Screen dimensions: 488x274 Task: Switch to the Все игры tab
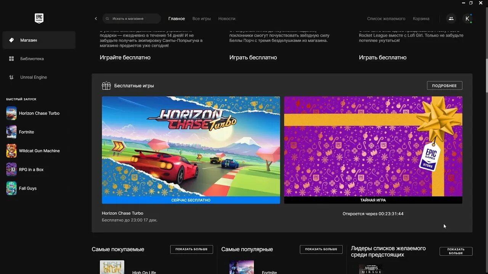202,19
